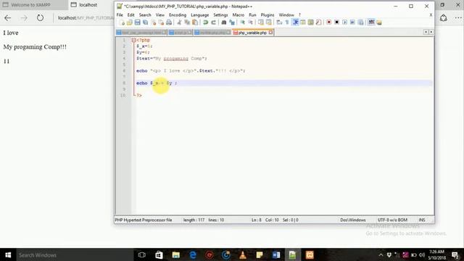Click the Copy toolbar icon

[x=187, y=22]
